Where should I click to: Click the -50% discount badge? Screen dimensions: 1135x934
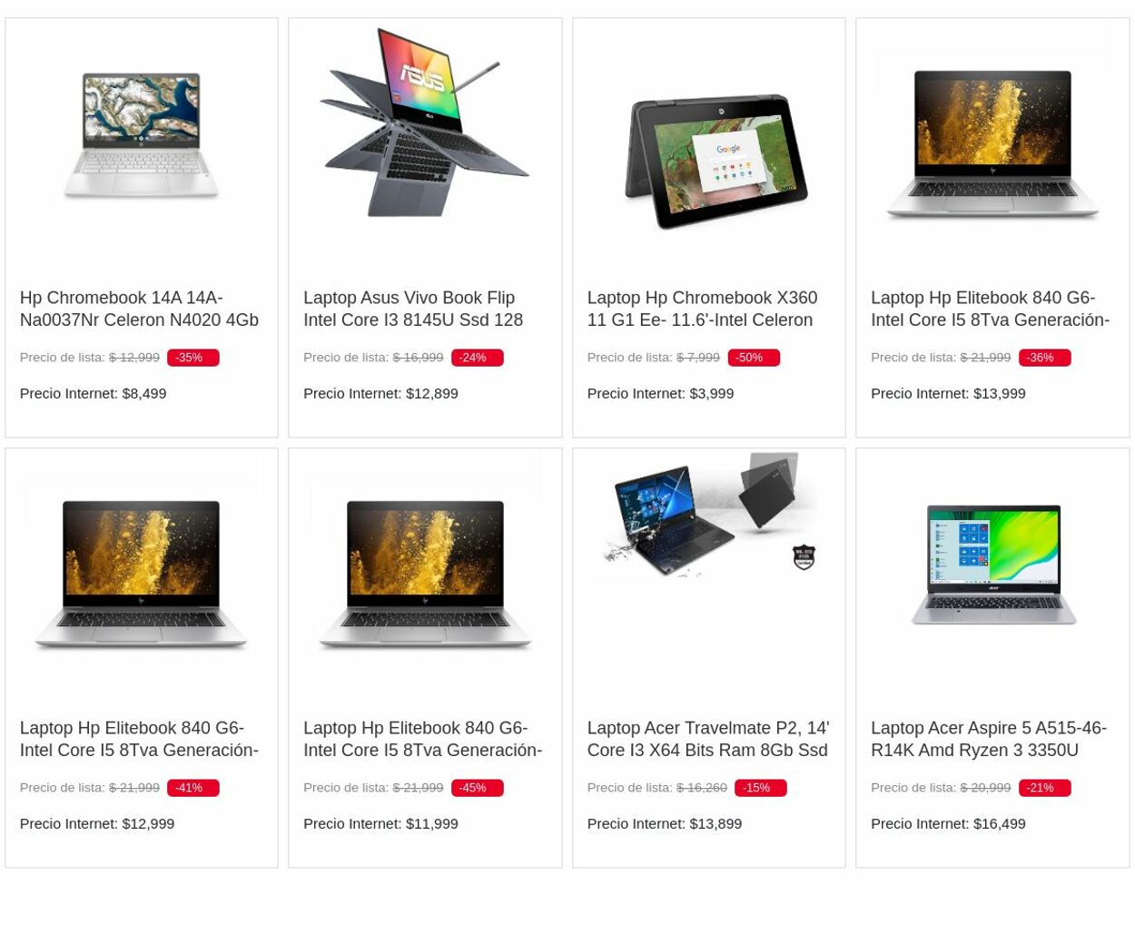point(753,358)
